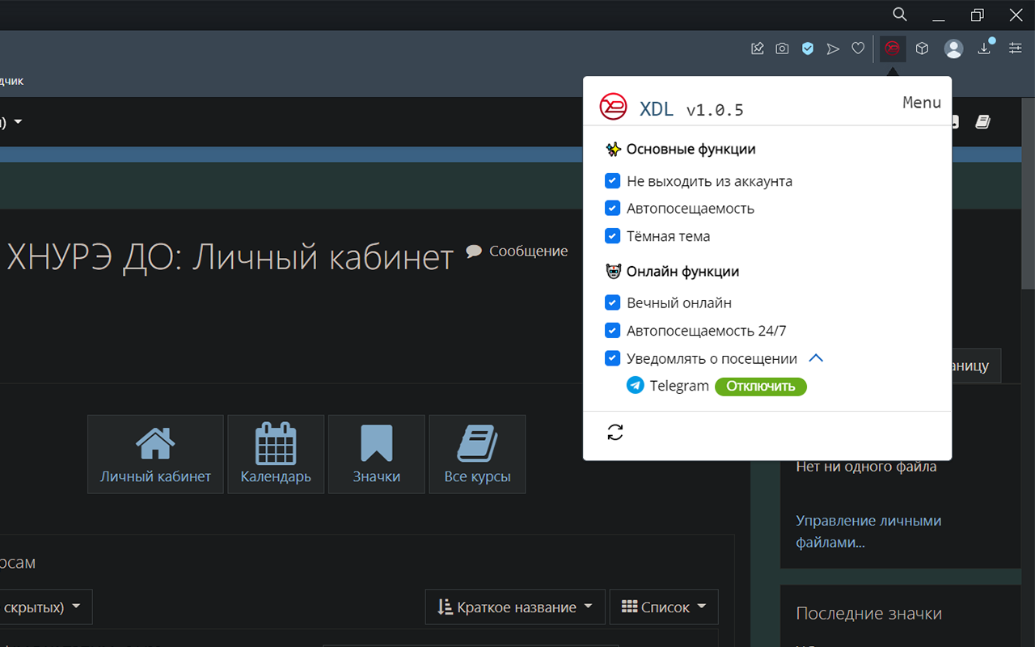Open the Личный кабинет home tile
The image size is (1035, 647).
pyautogui.click(x=155, y=455)
